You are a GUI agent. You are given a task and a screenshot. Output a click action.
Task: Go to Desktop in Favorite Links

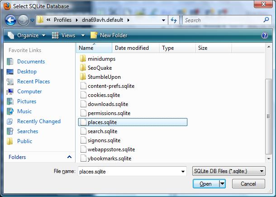tap(27, 72)
